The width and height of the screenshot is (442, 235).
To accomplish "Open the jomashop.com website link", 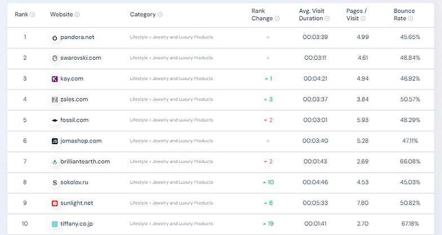I will [81, 141].
